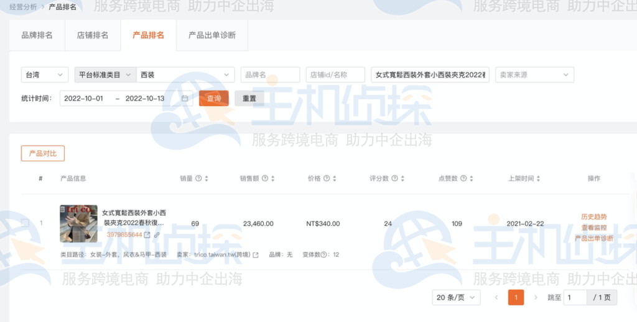Sort by 上架时间 column arrows
Screen dimensions: 637x322
point(538,179)
